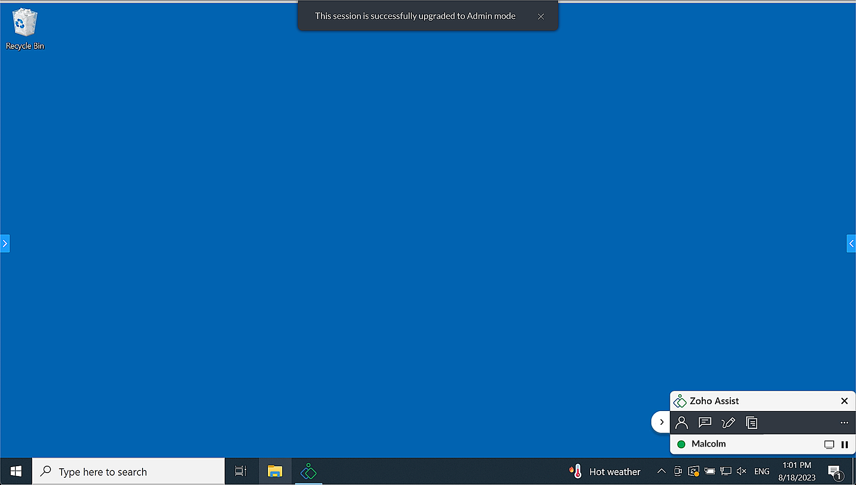Viewport: 856px width, 485px height.
Task: Open the participants icon in Zoho Assist
Action: pos(681,423)
